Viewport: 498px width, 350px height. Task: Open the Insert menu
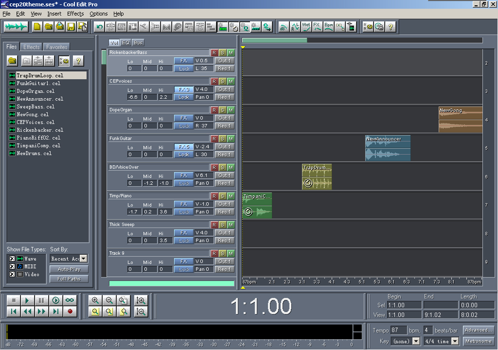click(x=54, y=14)
